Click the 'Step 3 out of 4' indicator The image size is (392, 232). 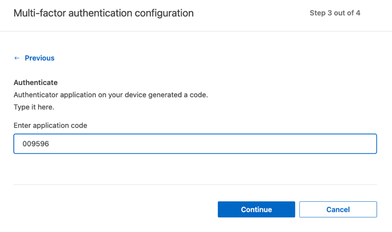pyautogui.click(x=334, y=13)
